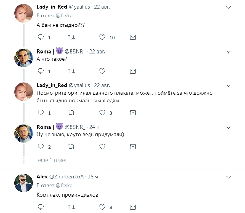Viewport: 245px width, 213px height.
Task: Retweet Alex's "Комплекс провинциалов!" tweet
Action: [71, 207]
